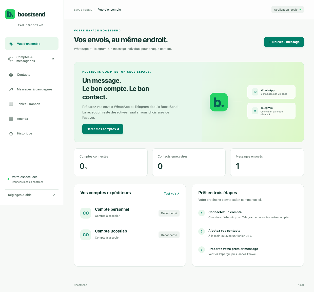
Task: Select the WhatsApp connexion par QR code card
Action: [271, 92]
